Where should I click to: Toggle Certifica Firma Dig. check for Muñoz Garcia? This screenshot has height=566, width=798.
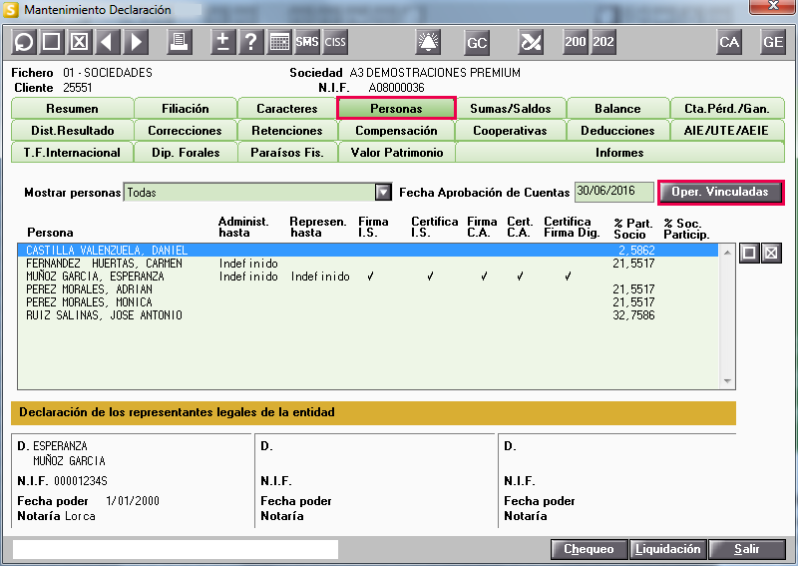click(568, 277)
